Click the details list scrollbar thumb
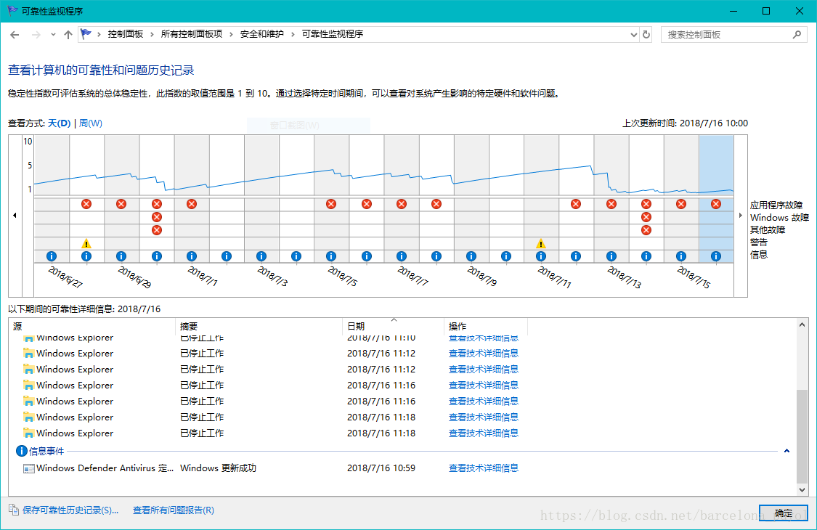817x530 pixels. 802,436
